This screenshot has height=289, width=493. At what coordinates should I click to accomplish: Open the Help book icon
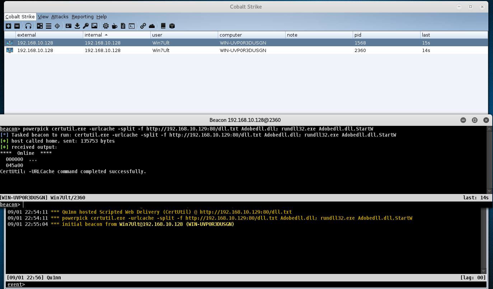(163, 26)
